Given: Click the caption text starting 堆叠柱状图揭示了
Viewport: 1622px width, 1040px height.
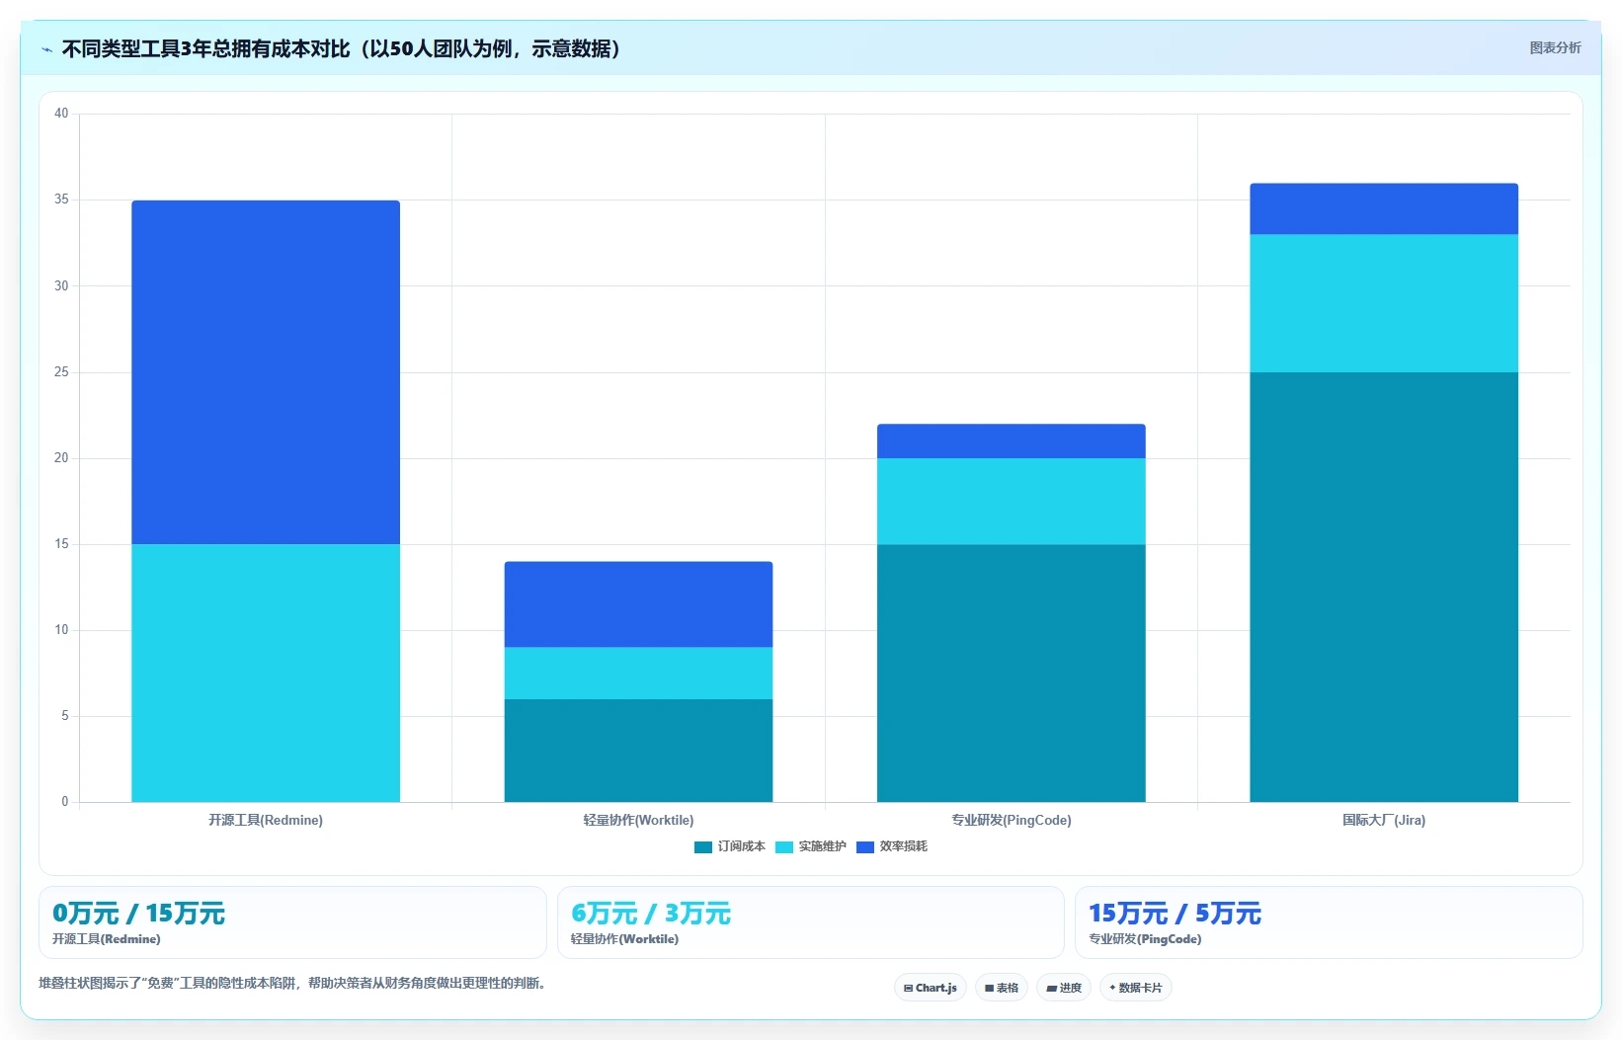Looking at the screenshot, I should point(292,983).
